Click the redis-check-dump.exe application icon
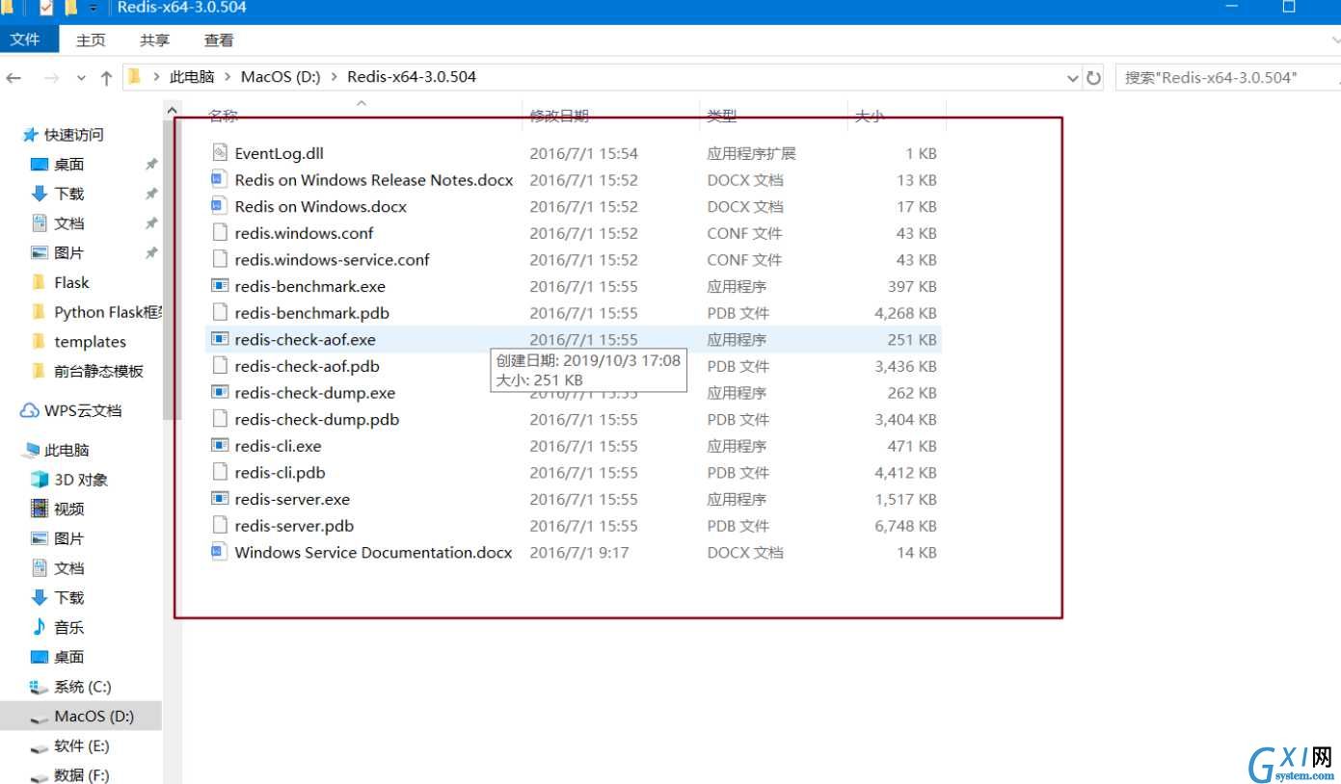1341x784 pixels. pos(219,393)
